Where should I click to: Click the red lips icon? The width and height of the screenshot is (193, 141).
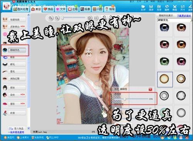tap(5, 104)
